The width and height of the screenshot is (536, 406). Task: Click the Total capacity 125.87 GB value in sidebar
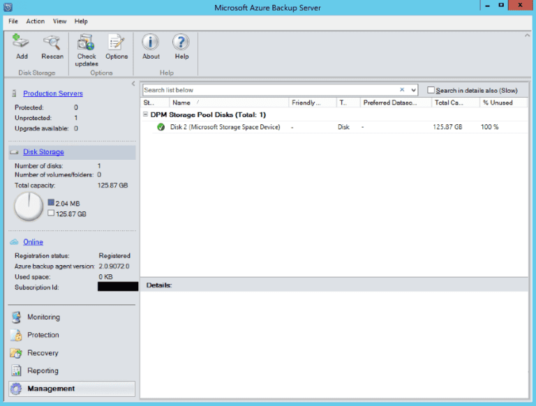[113, 186]
